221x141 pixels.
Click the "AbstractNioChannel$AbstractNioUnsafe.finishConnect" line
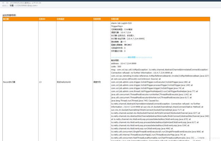click(160, 116)
